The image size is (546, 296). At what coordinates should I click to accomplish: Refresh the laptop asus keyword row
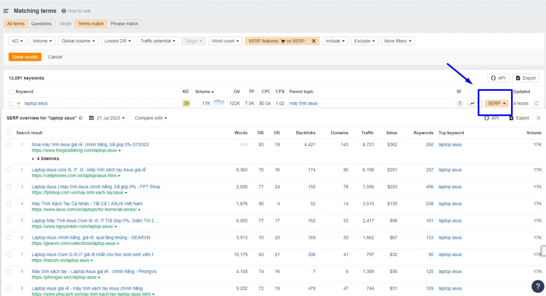point(536,103)
